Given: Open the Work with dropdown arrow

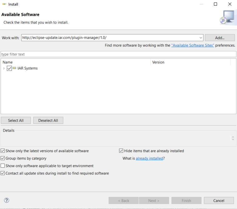Looking at the screenshot, I should click(x=200, y=38).
